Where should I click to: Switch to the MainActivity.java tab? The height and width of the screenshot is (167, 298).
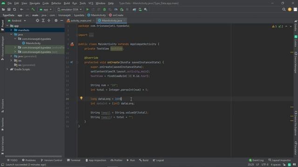click(112, 20)
